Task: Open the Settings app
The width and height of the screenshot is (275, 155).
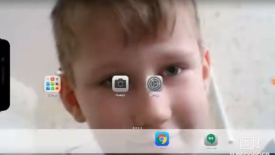Action: [154, 84]
